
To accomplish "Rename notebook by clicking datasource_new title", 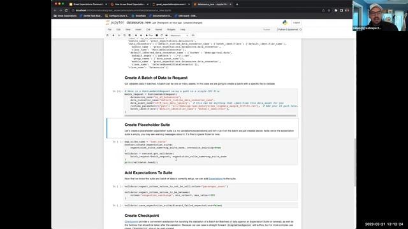I will coord(139,23).
